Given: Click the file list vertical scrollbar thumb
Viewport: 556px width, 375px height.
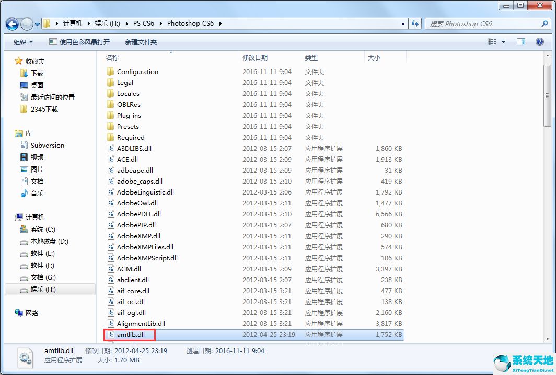Looking at the screenshot, I should pos(547,95).
